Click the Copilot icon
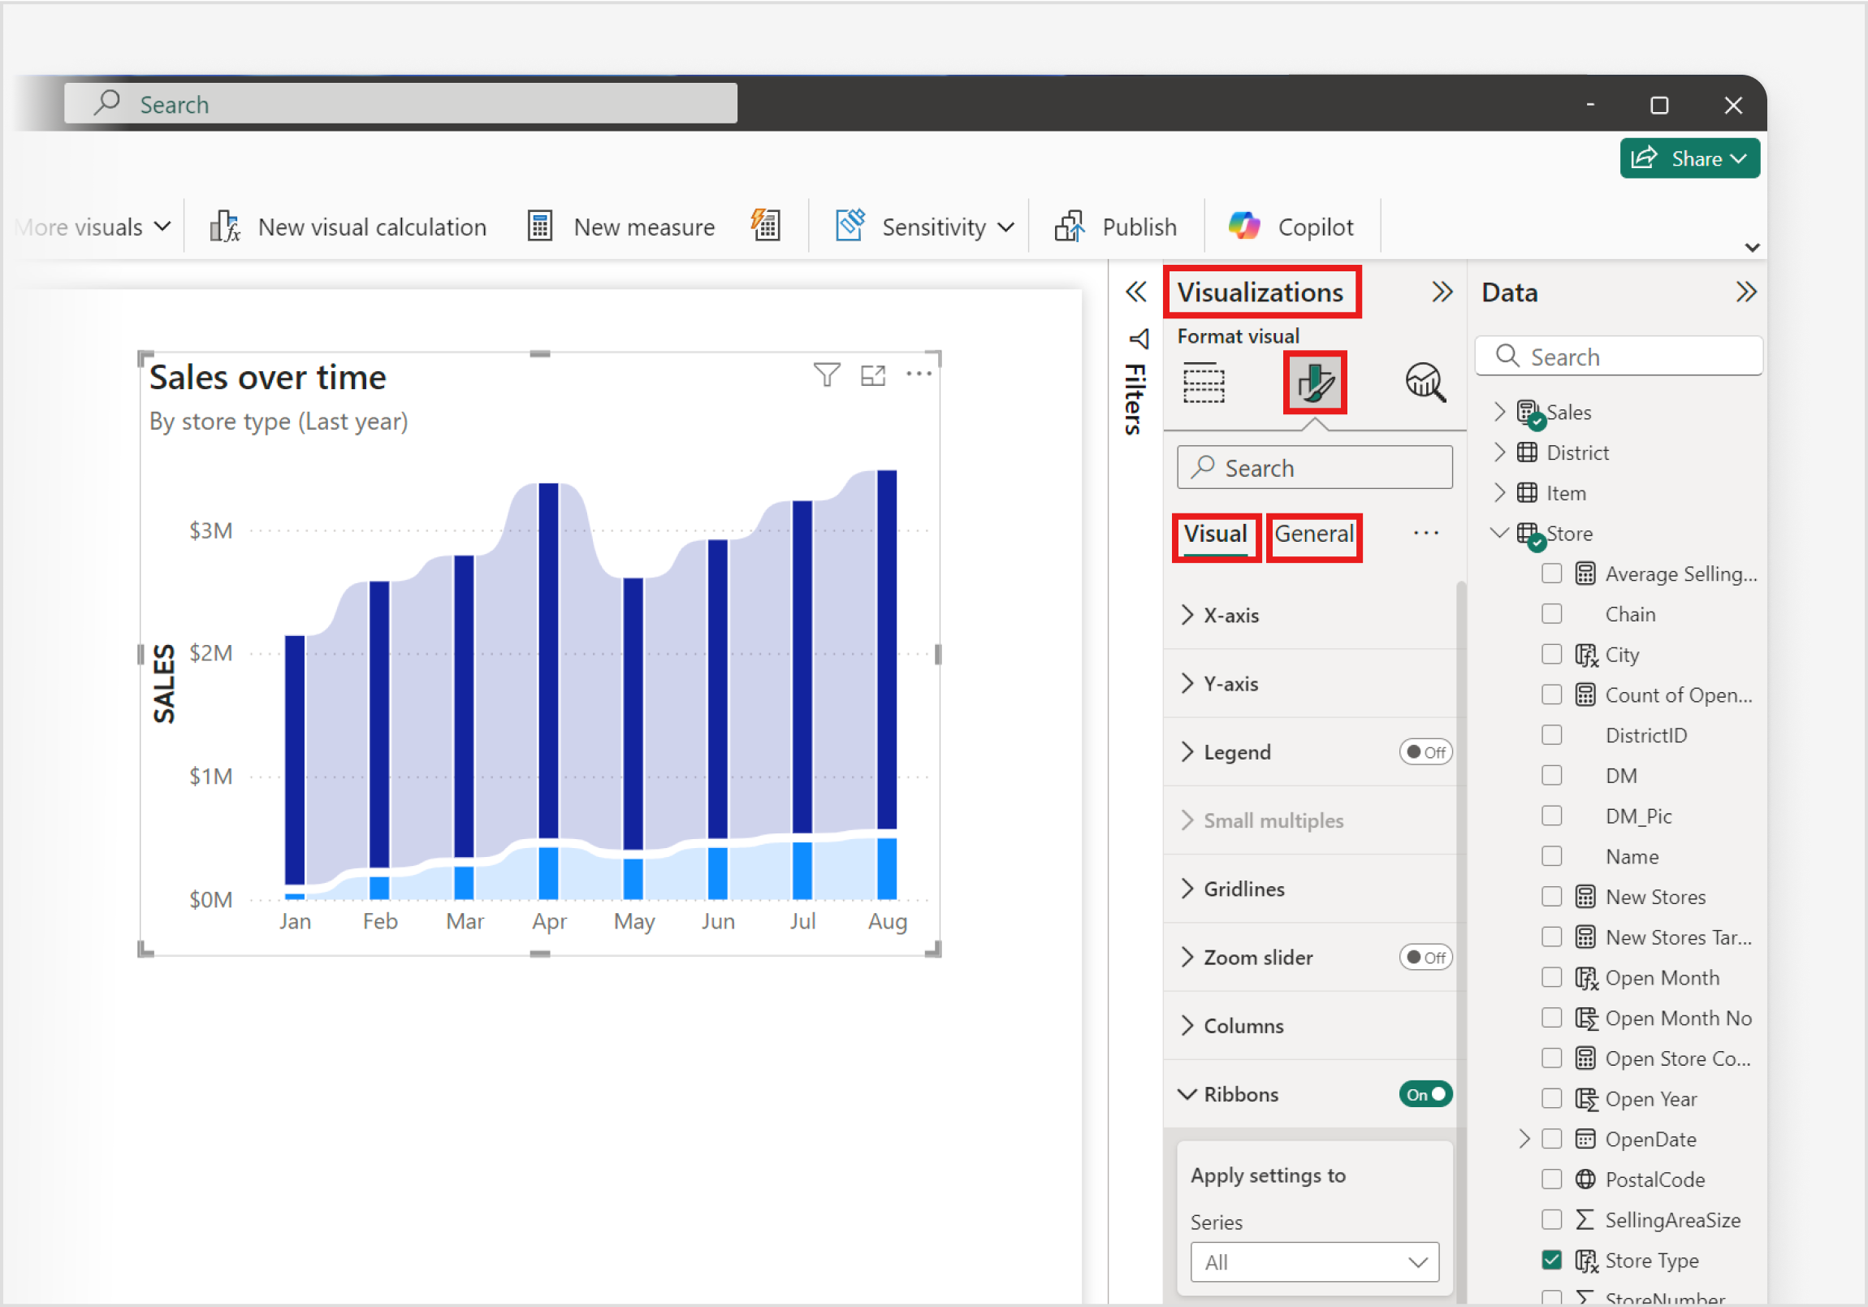This screenshot has height=1307, width=1868. coord(1244,227)
